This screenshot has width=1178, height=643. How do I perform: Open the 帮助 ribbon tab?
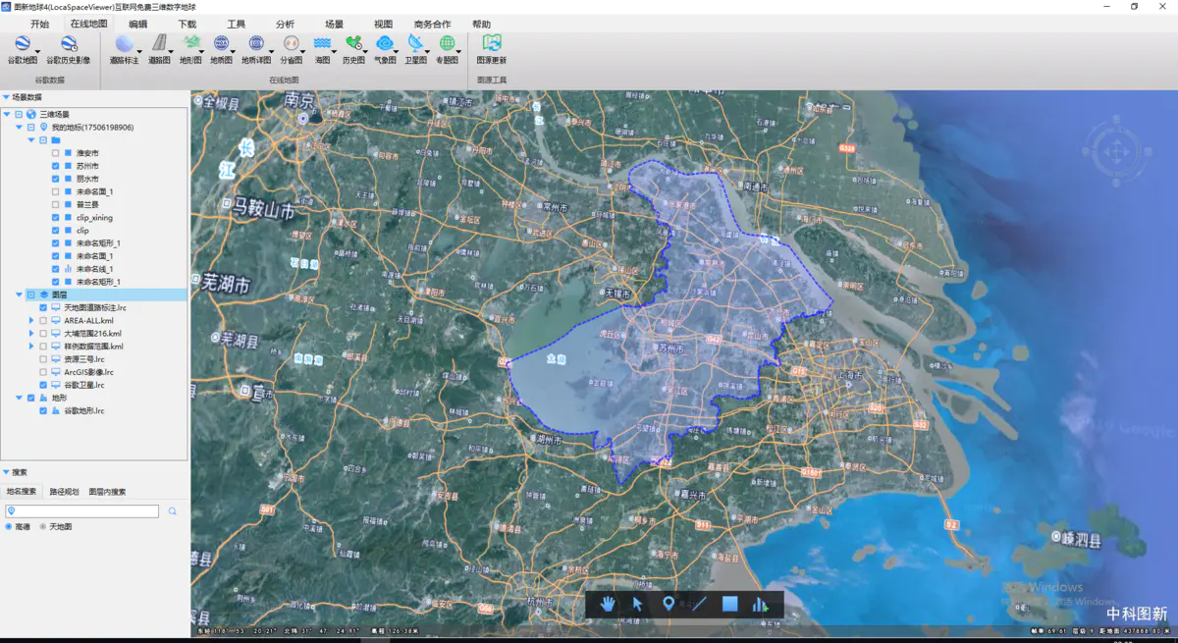tap(481, 24)
